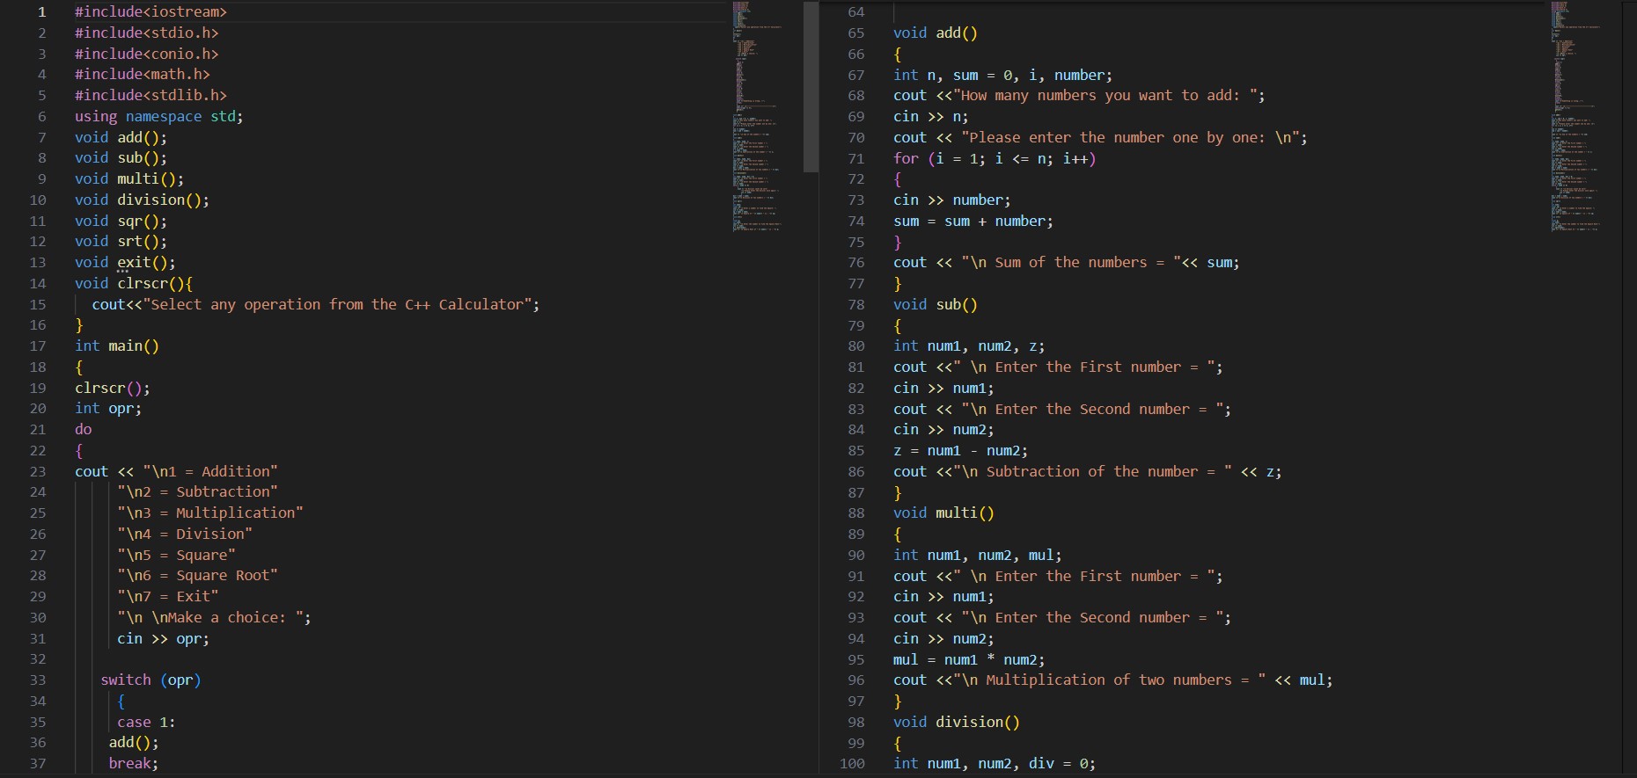1637x778 pixels.
Task: Click the "sum = sum + number;" statement
Action: tap(973, 222)
